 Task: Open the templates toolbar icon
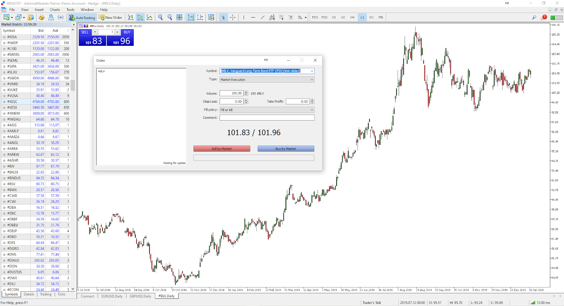211,17
